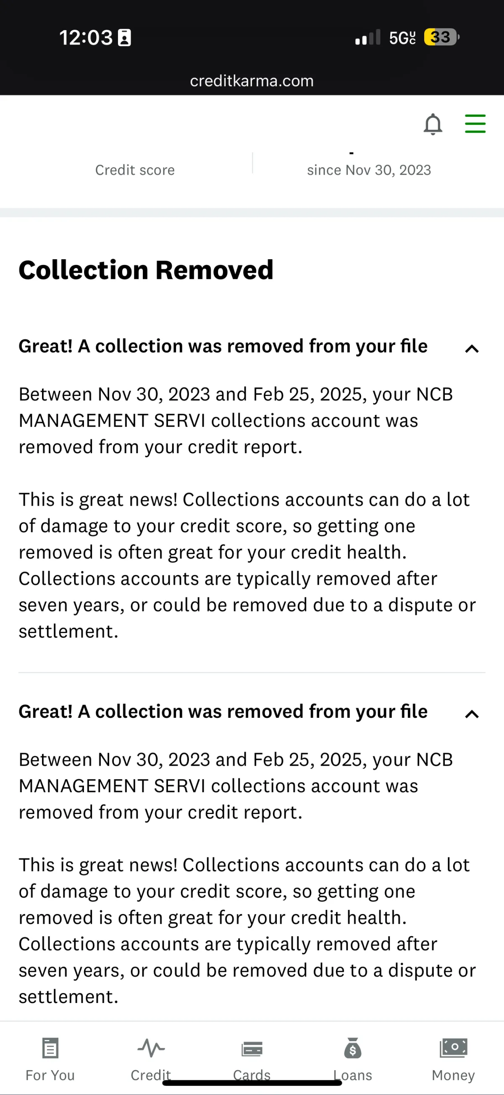Tap the Loans money bag icon
This screenshot has height=1095, width=504.
[x=353, y=1048]
